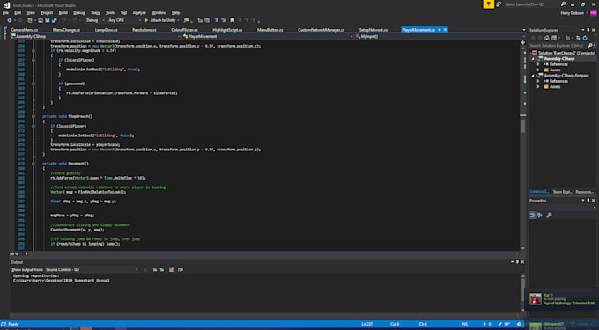This screenshot has width=599, height=330.
Task: Click the Search Solution Explorer field
Action: coord(559,46)
